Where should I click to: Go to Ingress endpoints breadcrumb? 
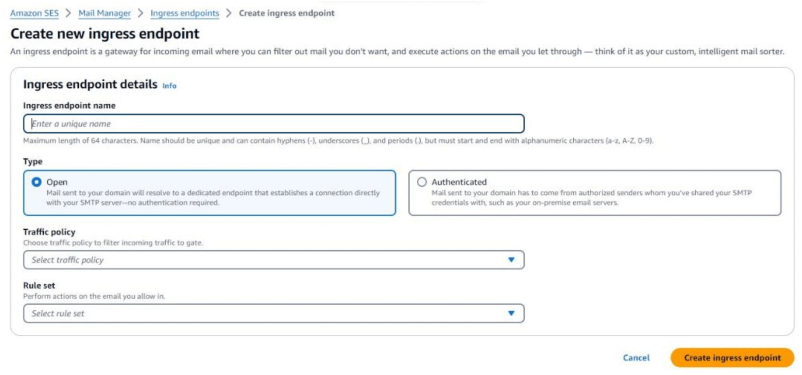click(x=185, y=13)
